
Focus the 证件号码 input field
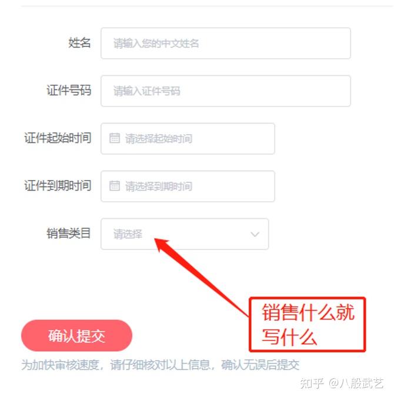[x=226, y=91]
